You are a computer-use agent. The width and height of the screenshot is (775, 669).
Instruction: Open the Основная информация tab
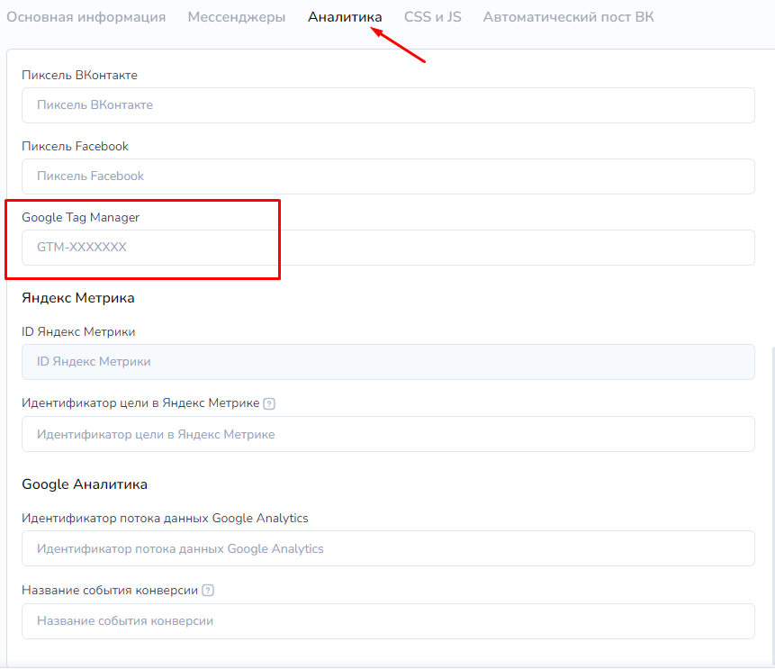click(86, 17)
